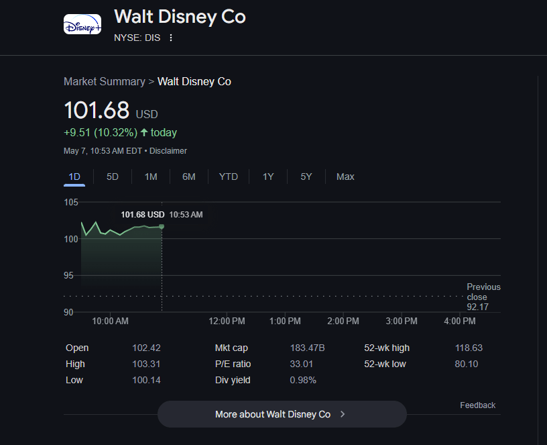Click the chart's current price marker dot
Image resolution: width=547 pixels, height=445 pixels.
tap(162, 227)
